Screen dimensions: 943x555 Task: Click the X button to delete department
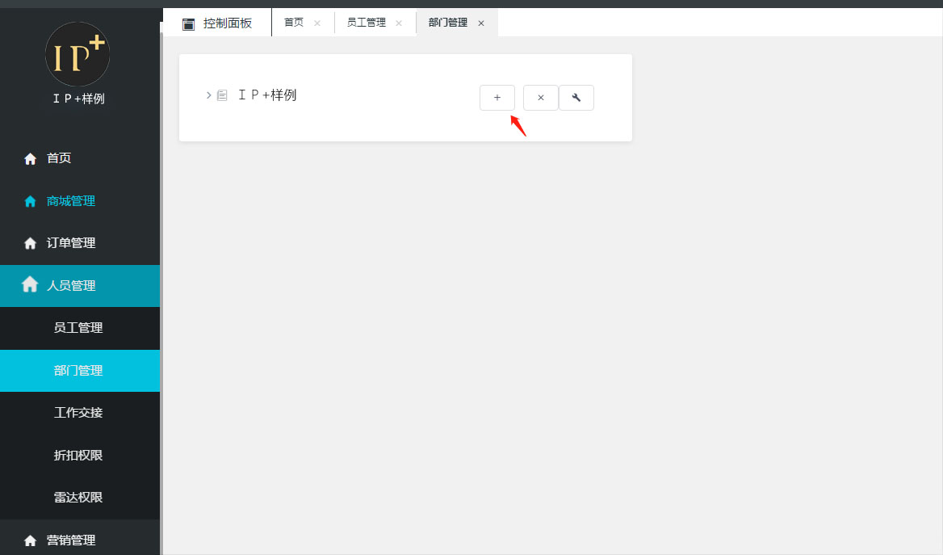540,98
